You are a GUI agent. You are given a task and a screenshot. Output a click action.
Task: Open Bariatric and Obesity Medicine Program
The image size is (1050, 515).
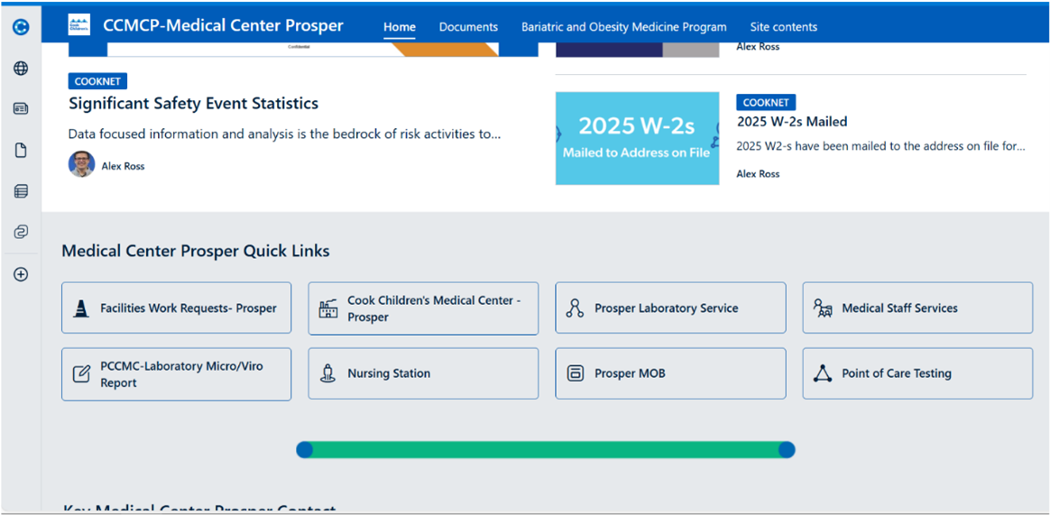(624, 27)
